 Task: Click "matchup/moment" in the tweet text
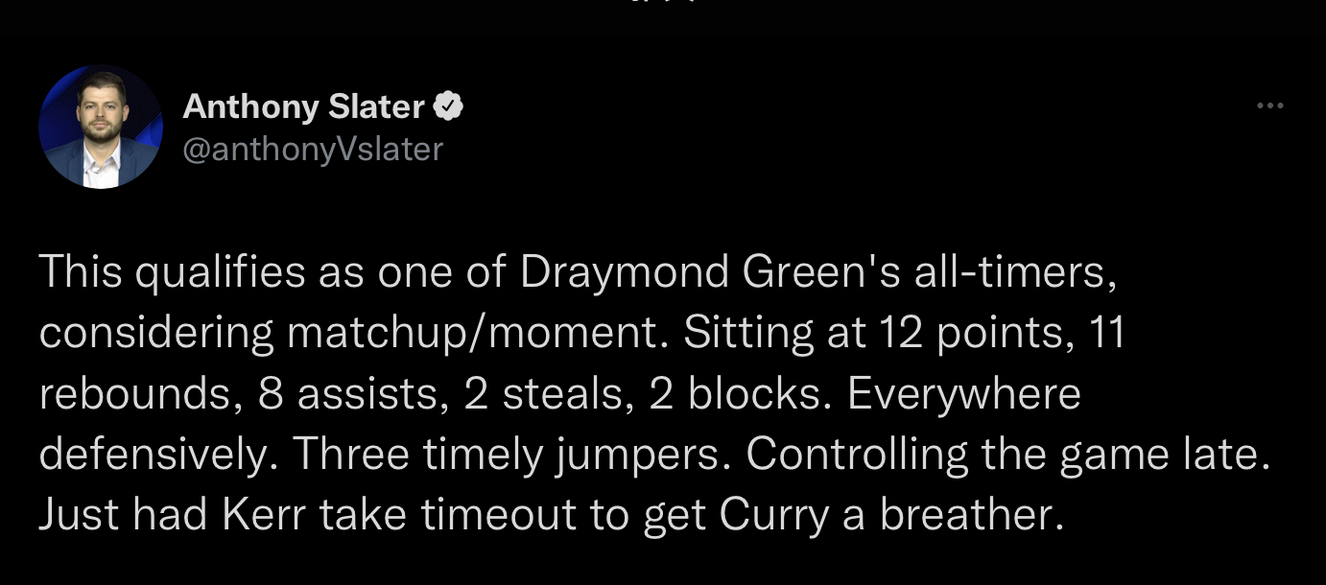click(x=478, y=334)
